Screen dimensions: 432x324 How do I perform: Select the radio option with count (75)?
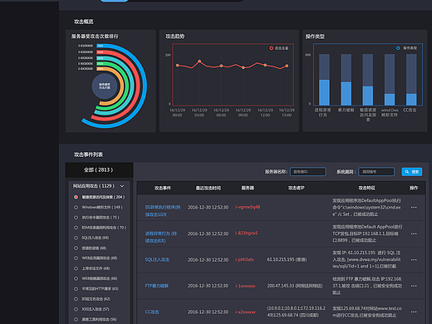tap(76, 218)
